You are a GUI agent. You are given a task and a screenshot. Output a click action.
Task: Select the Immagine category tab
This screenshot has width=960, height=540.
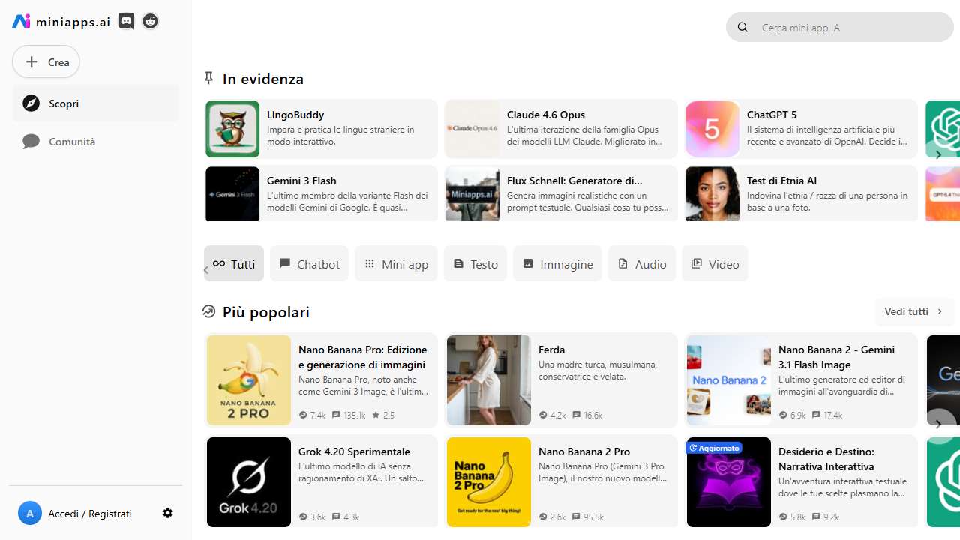(x=557, y=264)
